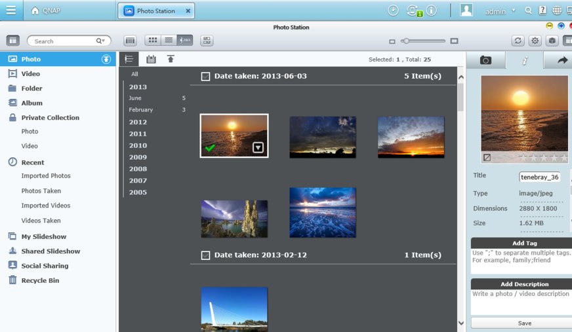This screenshot has width=572, height=332.
Task: Check the 2013-06-03 date group checkbox
Action: click(205, 77)
